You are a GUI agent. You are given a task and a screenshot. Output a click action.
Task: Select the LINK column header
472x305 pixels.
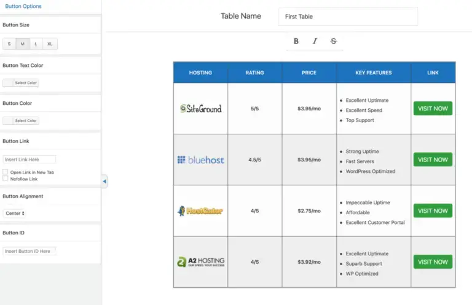(433, 72)
